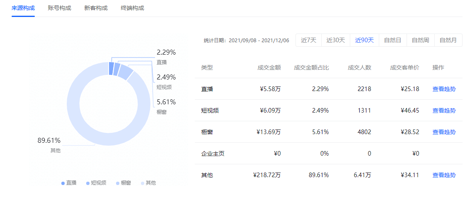This screenshot has height=197, width=470.
Task: Click the 统计日期 date range text
Action: coord(246,41)
